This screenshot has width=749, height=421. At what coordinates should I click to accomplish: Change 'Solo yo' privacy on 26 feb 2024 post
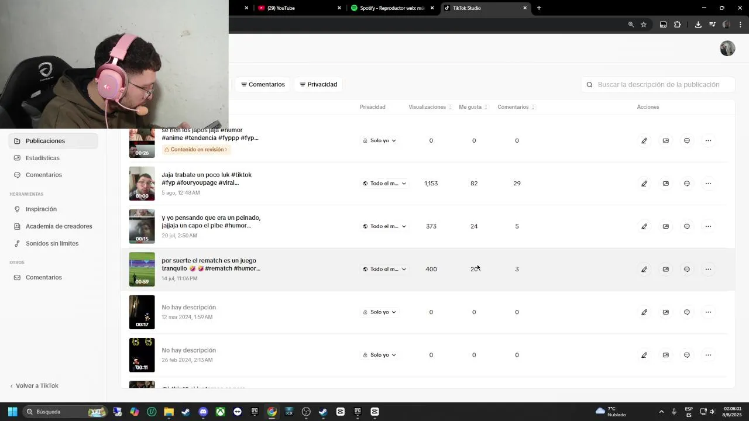coord(379,355)
